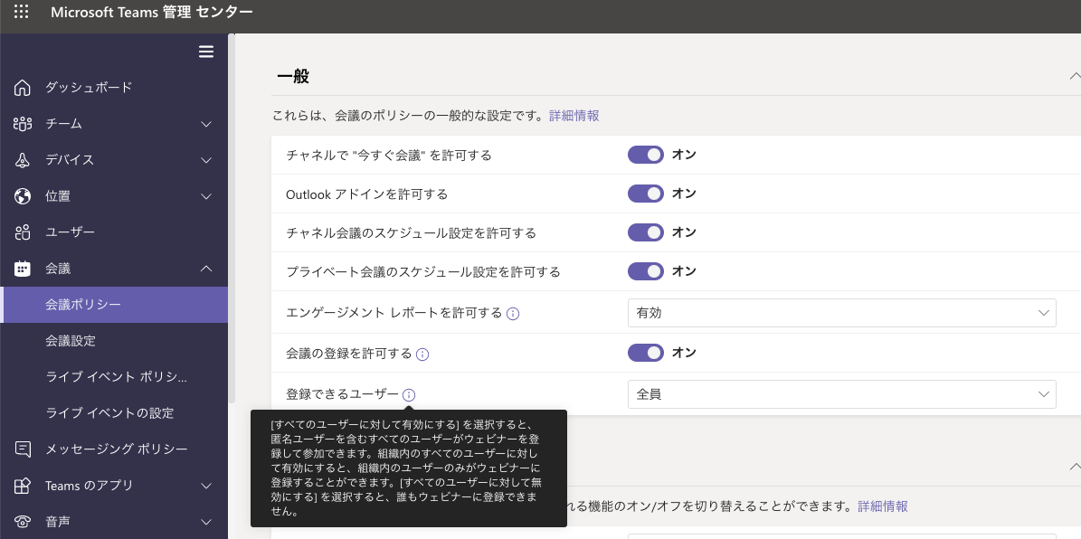Open エンゲージメント レポート dropdown showing 有効
This screenshot has height=539, width=1081.
[842, 313]
